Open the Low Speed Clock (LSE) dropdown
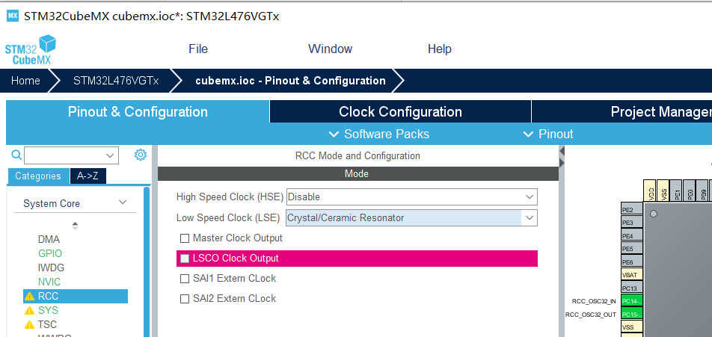 pyautogui.click(x=411, y=217)
